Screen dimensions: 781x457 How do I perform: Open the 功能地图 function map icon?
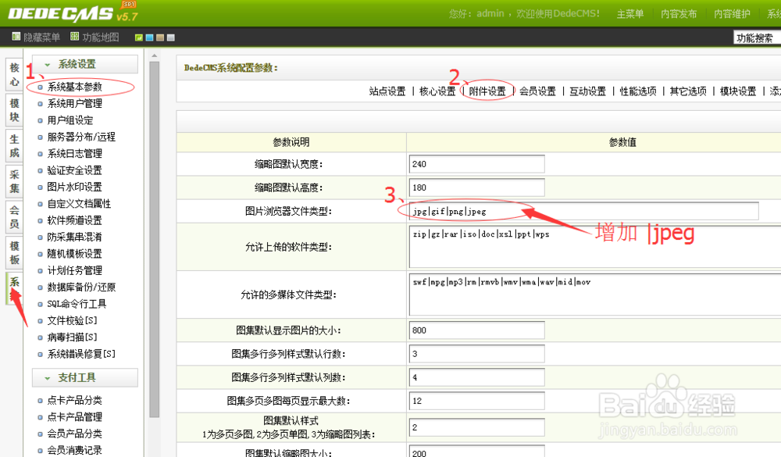click(x=75, y=37)
